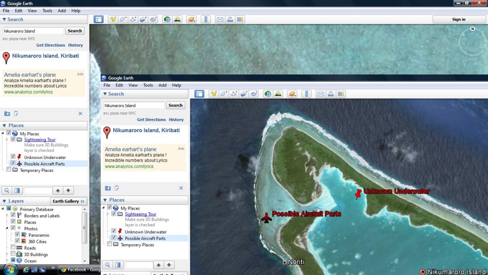Click Possible Aircraft Parts airplane marker on map
This screenshot has height=275, width=488.
point(266,218)
